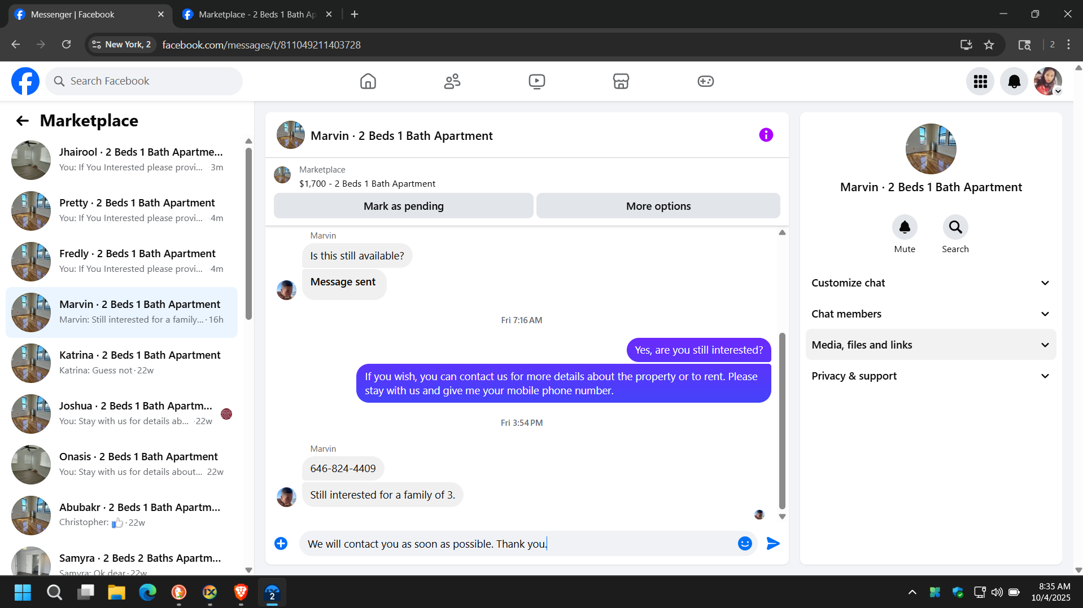Open the volume control in system tray
1083x608 pixels.
997,592
